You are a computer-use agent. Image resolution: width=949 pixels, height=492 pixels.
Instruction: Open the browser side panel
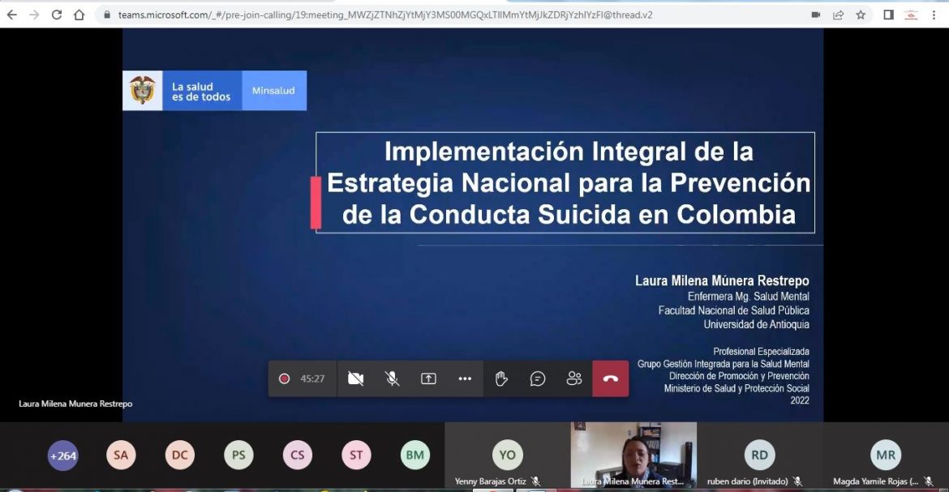(x=888, y=15)
